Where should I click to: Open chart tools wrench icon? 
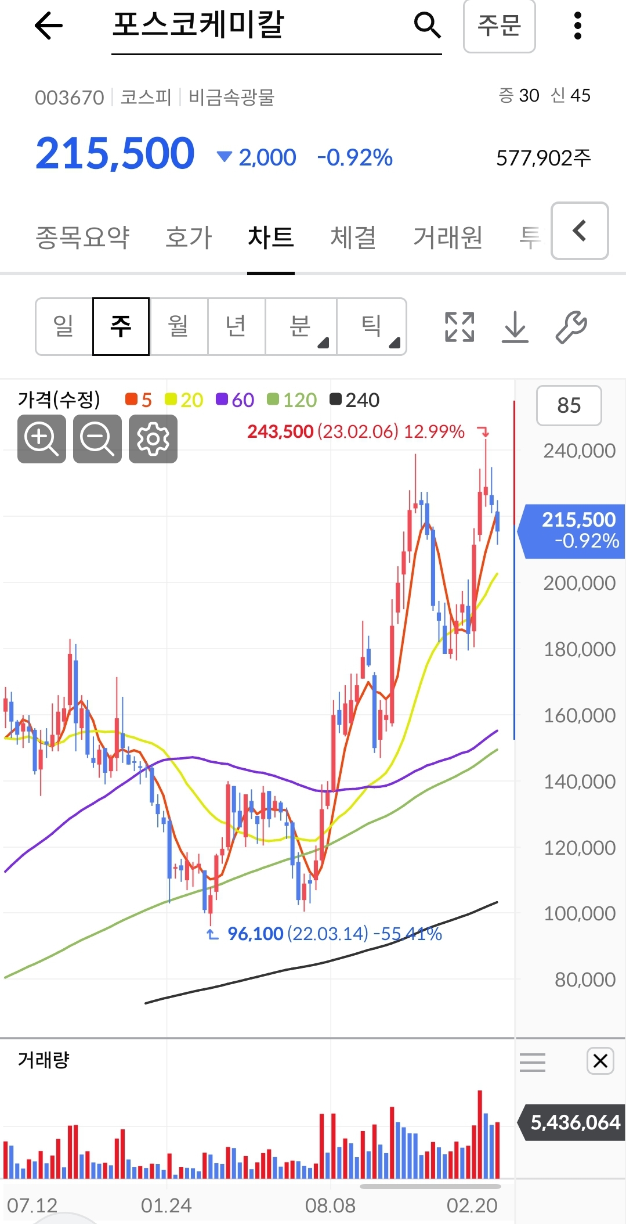point(571,327)
